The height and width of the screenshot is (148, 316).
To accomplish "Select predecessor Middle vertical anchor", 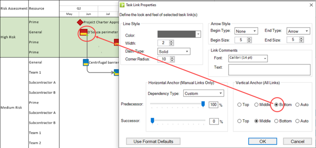I will pyautogui.click(x=256, y=105).
